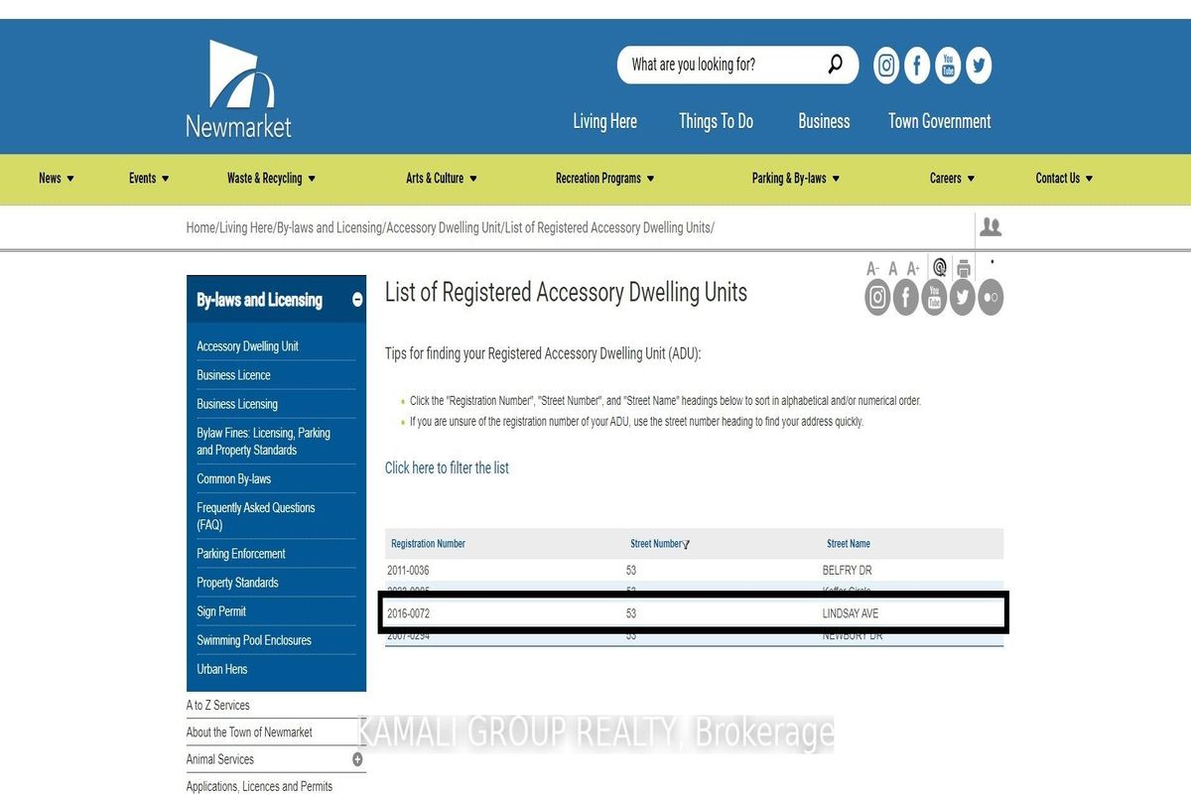
Task: Open the Waste & Recycling dropdown
Action: coord(271,179)
